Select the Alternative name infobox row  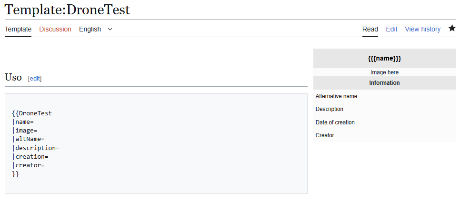336,96
